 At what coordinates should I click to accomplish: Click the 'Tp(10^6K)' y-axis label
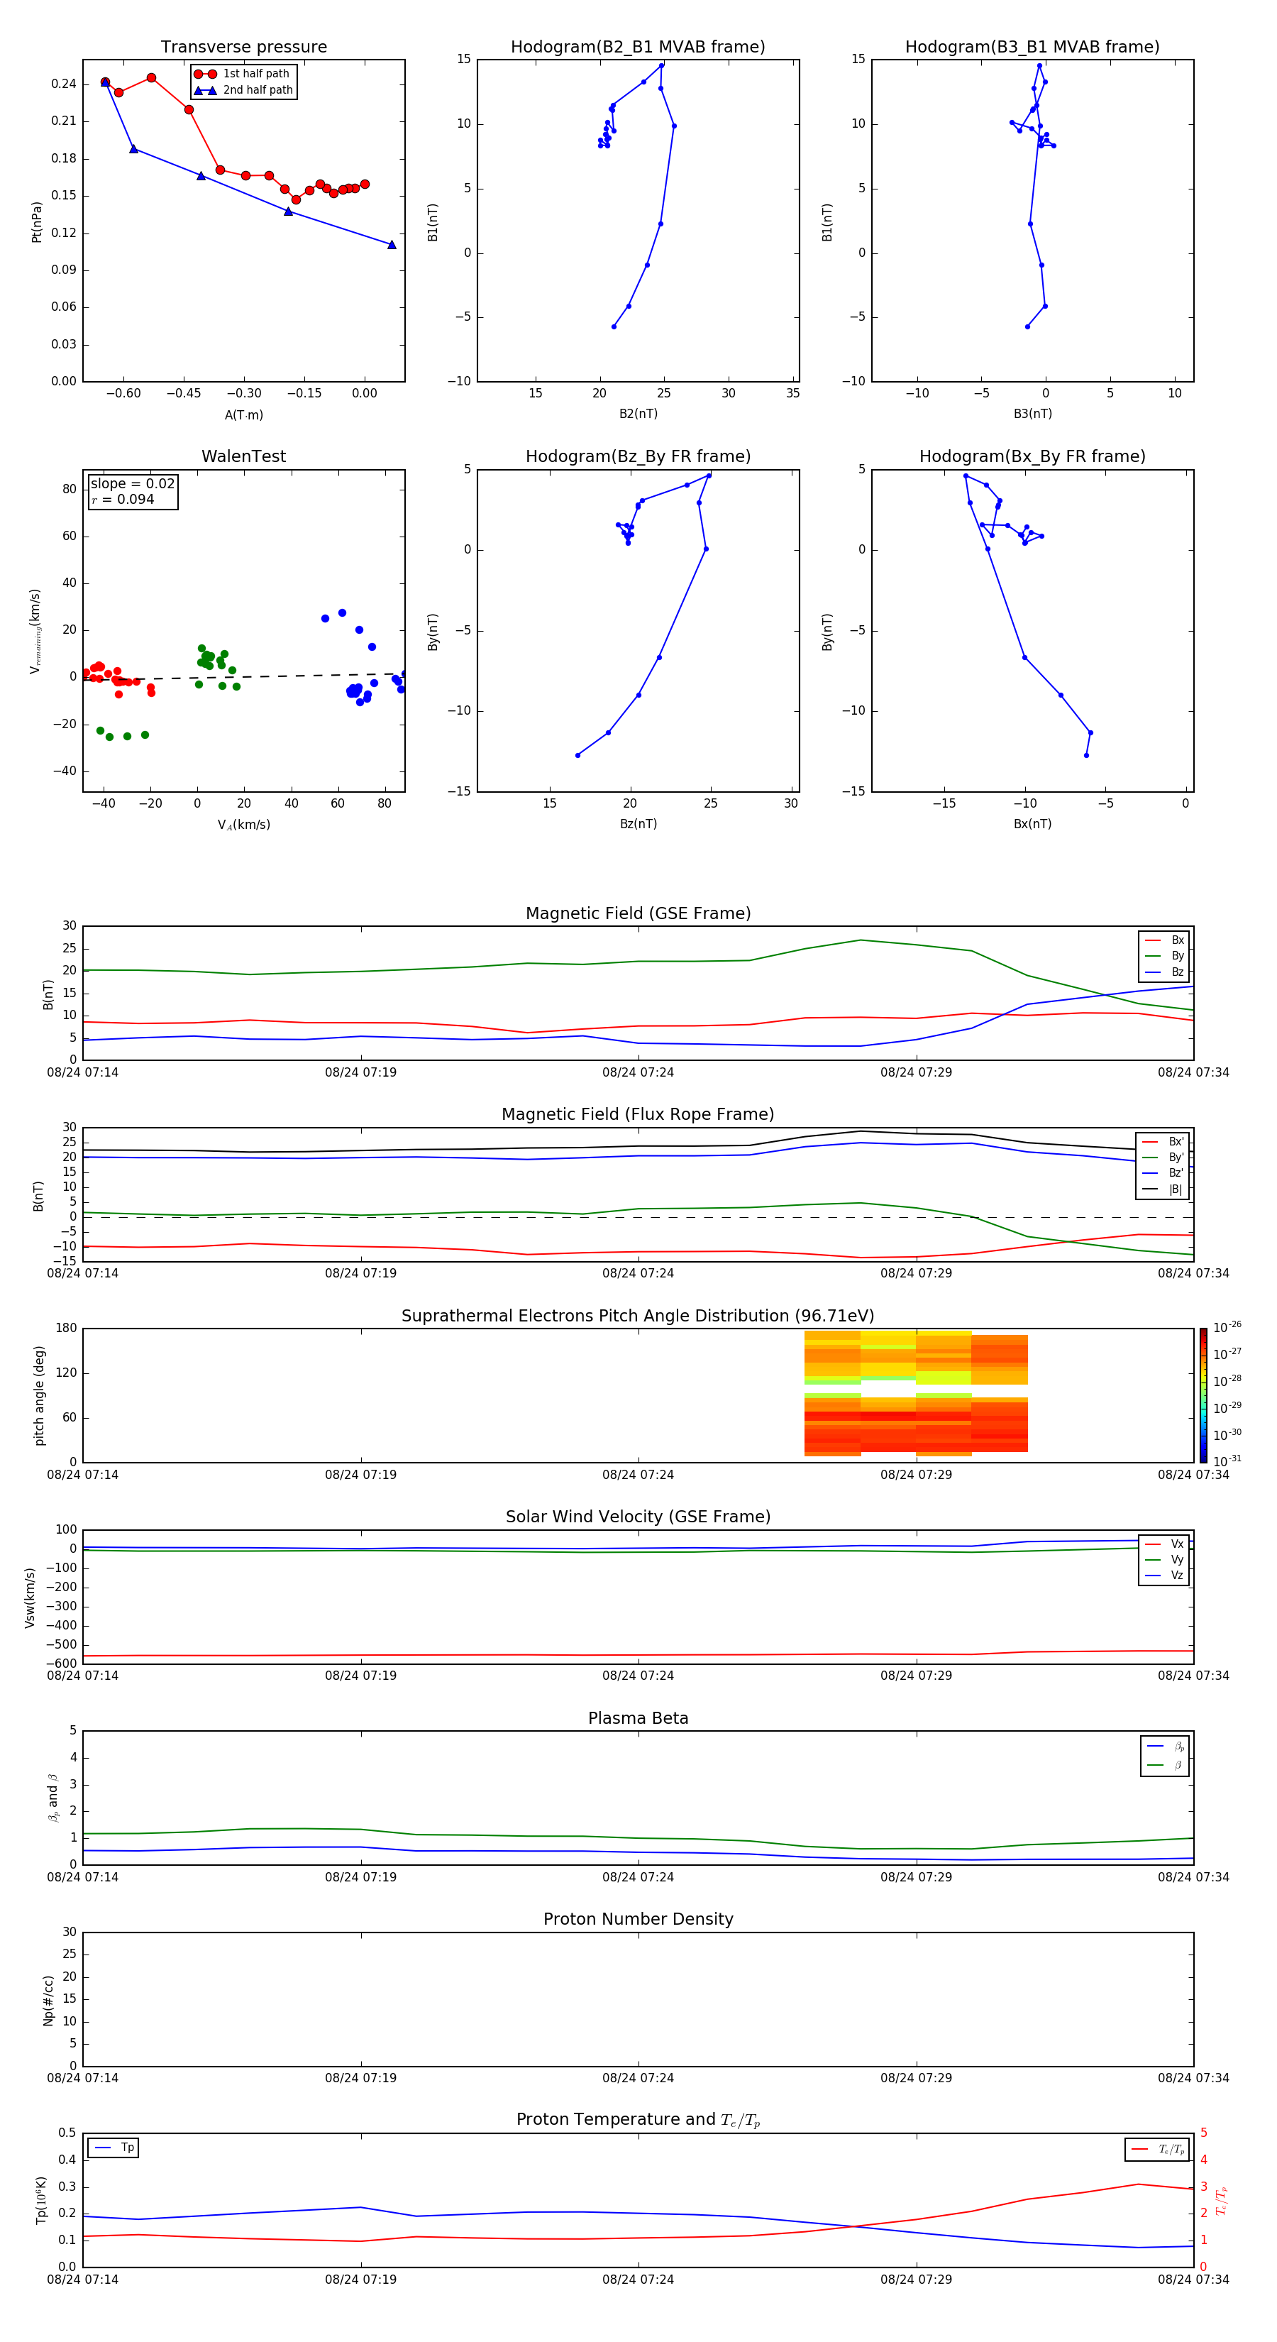pos(41,2200)
